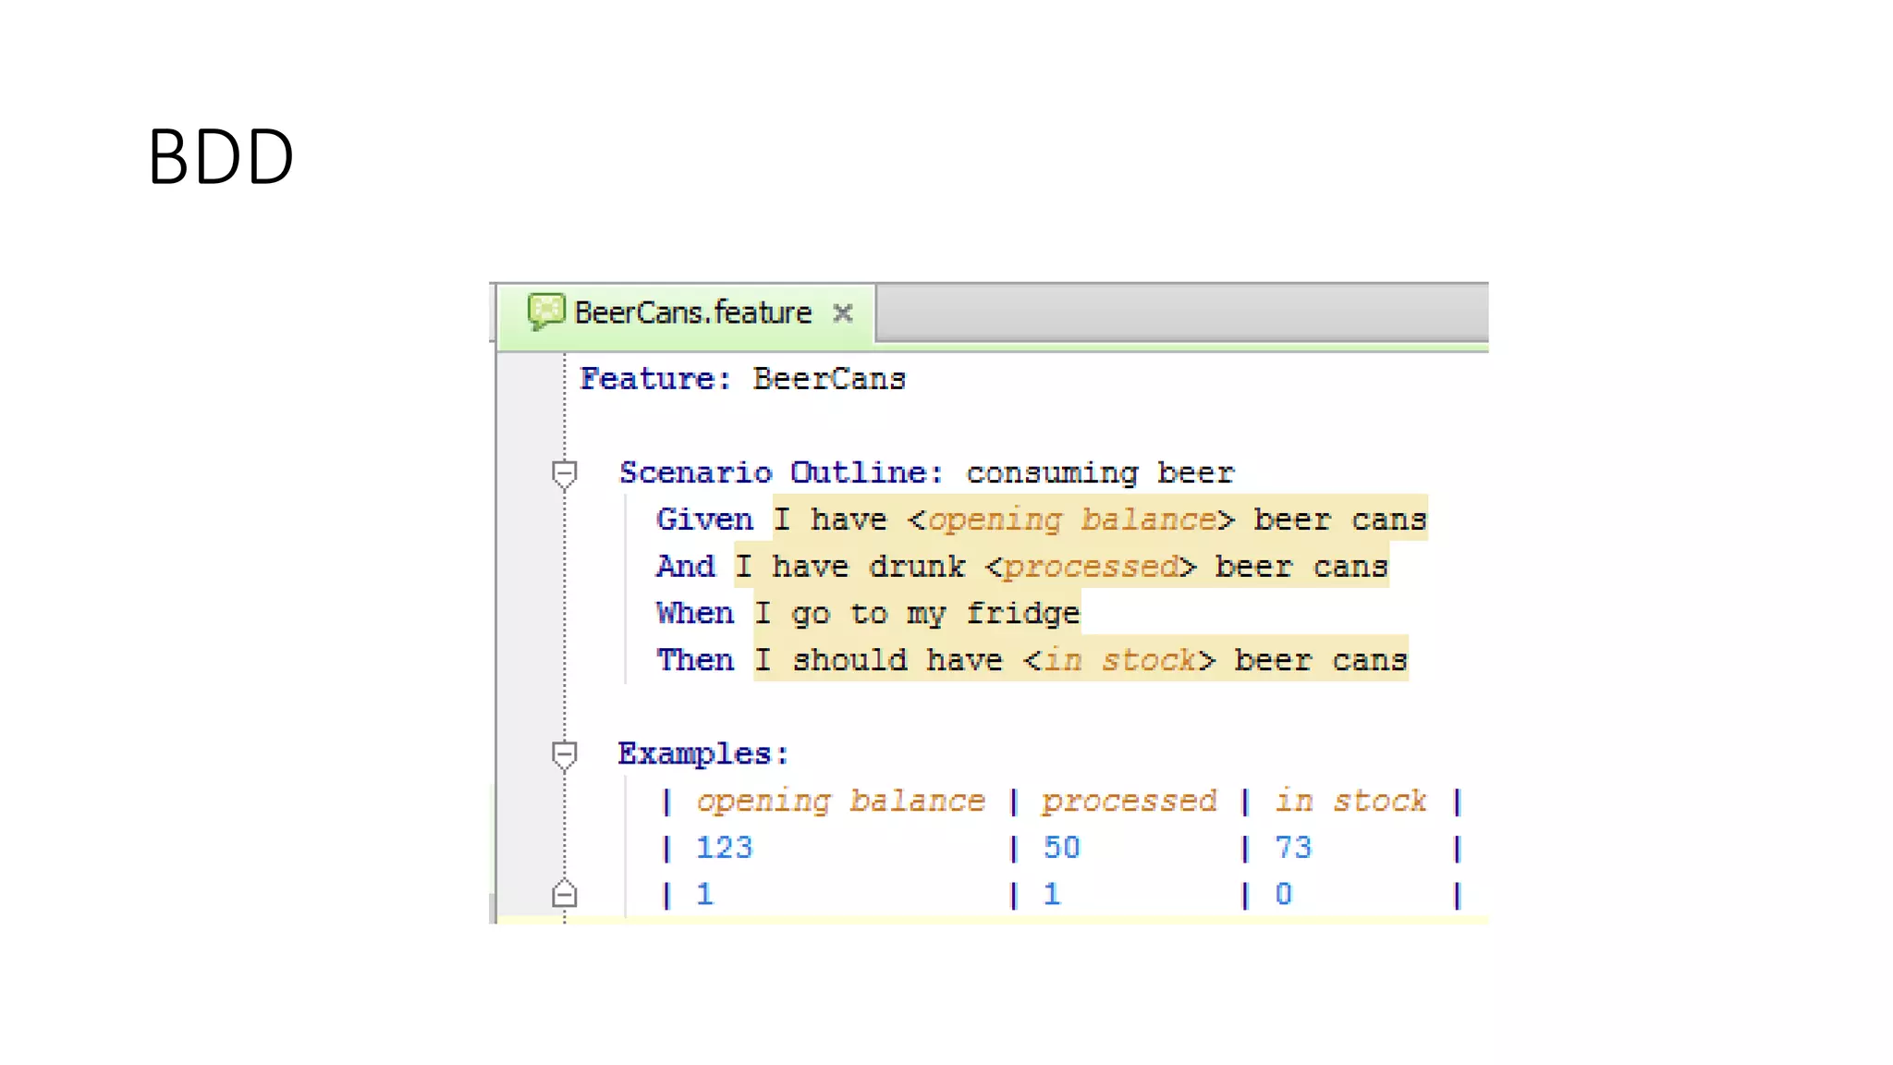This screenshot has width=1893, height=1065.
Task: Click the Examples keyword
Action: (x=702, y=754)
